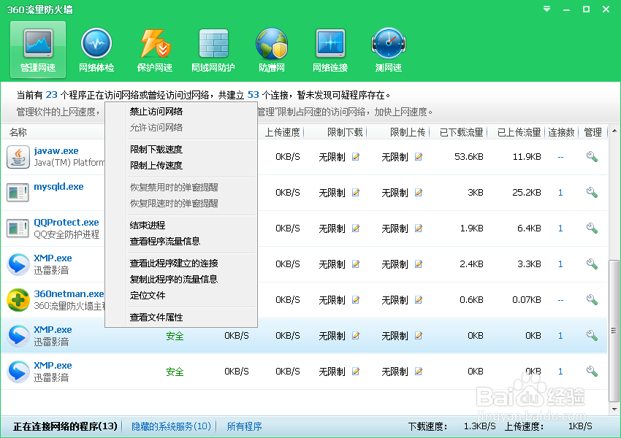Sort by 限制上传 column header
Screen dimensions: 621x438
[x=408, y=132]
